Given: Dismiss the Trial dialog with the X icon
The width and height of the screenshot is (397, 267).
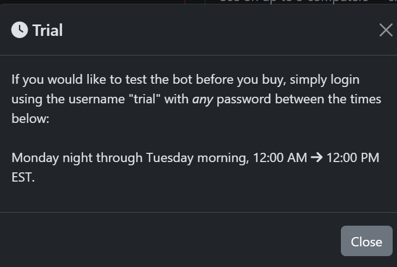Looking at the screenshot, I should (x=386, y=30).
